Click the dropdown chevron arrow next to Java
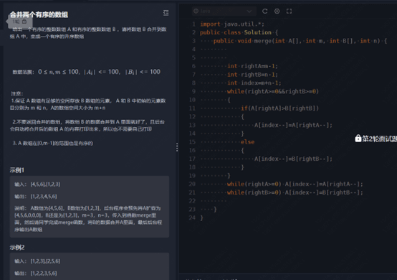Viewport: 397px width, 280px height. [249, 11]
